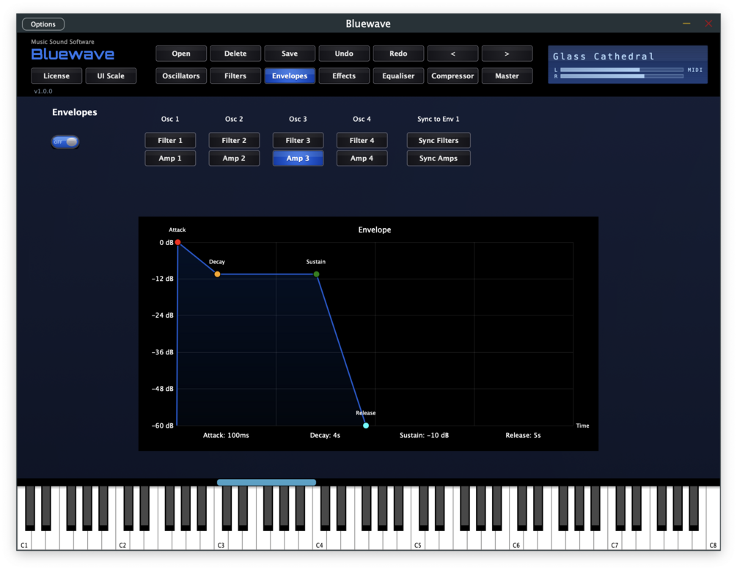Switch to the Oscillators tab
The image size is (737, 570).
click(x=181, y=76)
